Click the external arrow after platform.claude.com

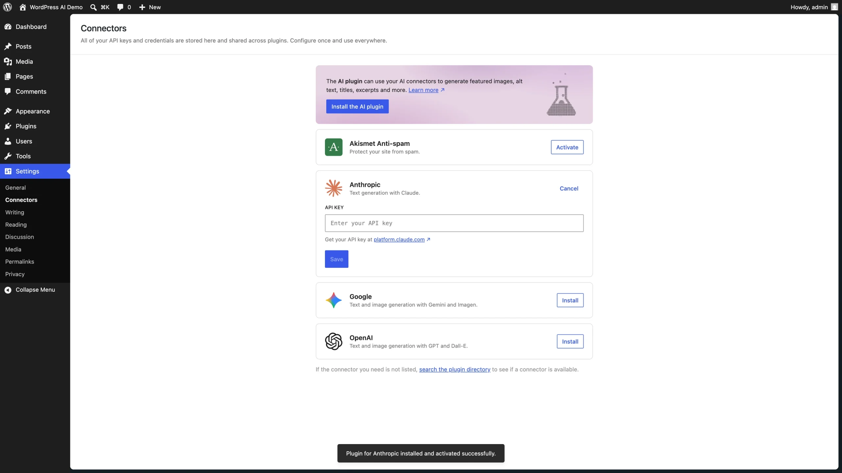pos(428,239)
